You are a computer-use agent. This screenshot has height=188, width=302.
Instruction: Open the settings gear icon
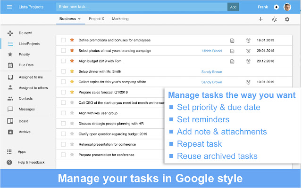pos(287,19)
